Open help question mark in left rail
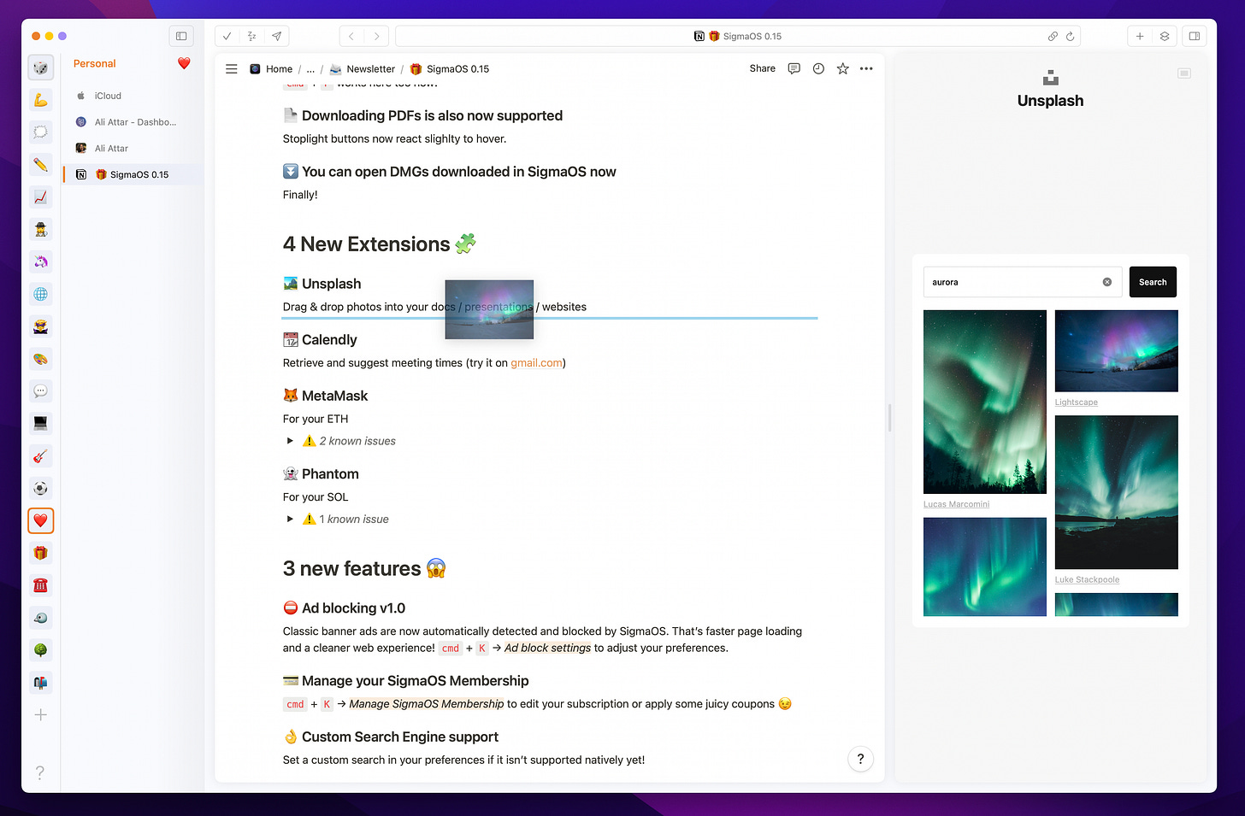 (40, 772)
